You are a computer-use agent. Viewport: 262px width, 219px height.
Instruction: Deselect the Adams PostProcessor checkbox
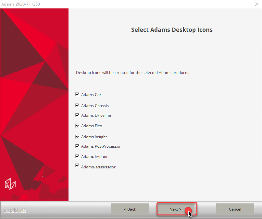click(77, 146)
